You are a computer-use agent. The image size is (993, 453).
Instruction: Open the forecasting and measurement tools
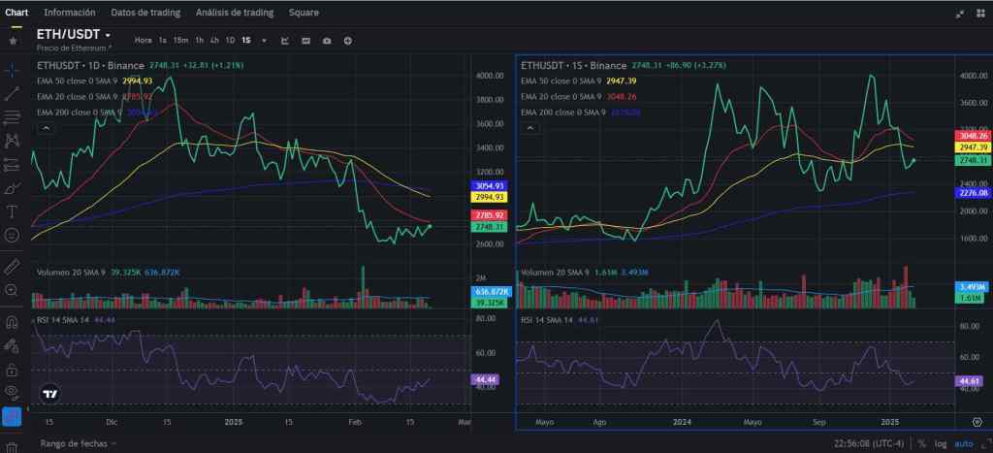click(x=12, y=165)
